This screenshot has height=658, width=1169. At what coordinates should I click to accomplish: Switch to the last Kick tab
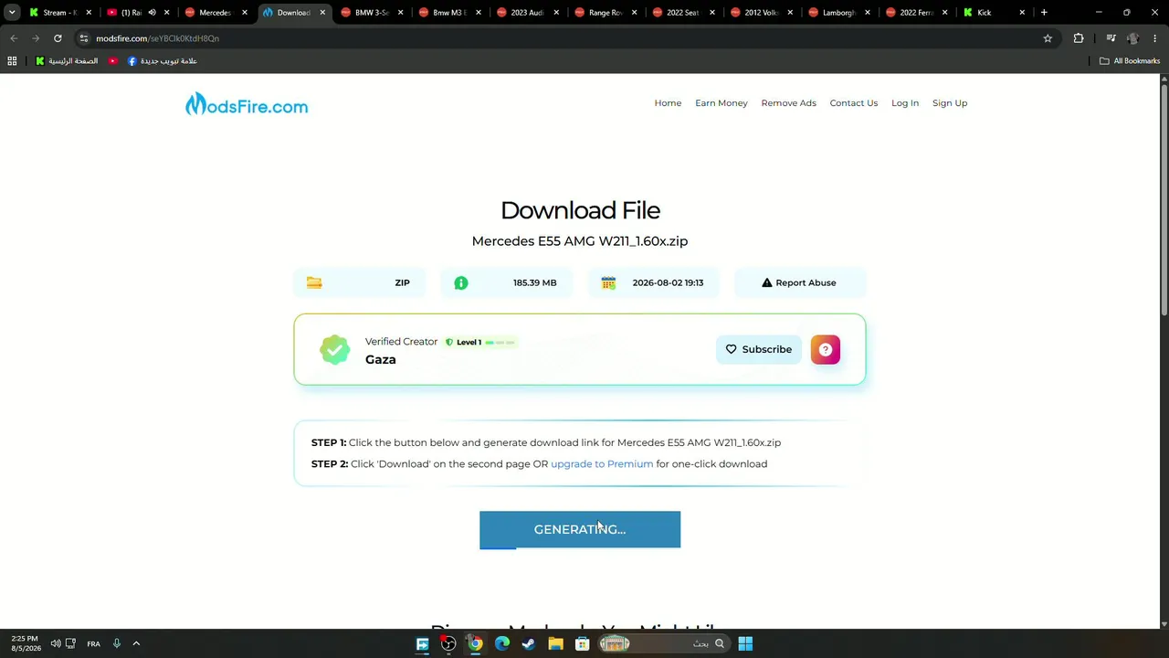pos(993,13)
